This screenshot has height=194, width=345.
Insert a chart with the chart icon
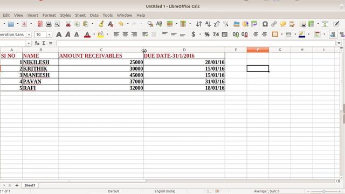(245, 24)
